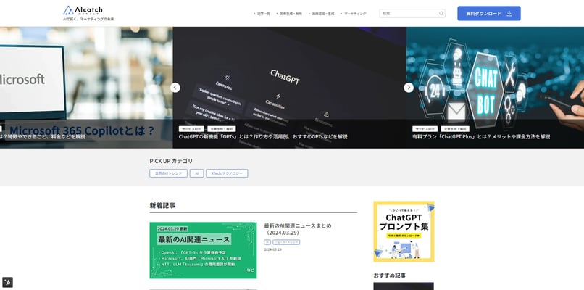This screenshot has height=290, width=584.
Task: Open the thumbnail under おすすめ記事
Action: 404,286
